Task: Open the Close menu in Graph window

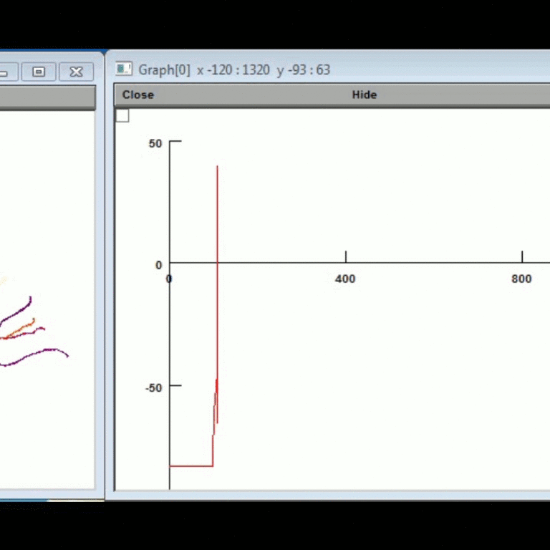Action: coord(137,95)
